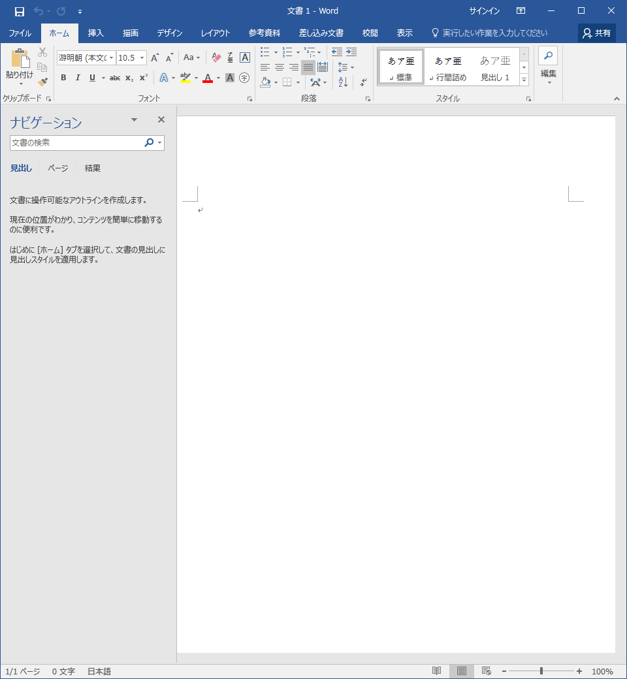Click the Sort icon in paragraph group

(344, 82)
